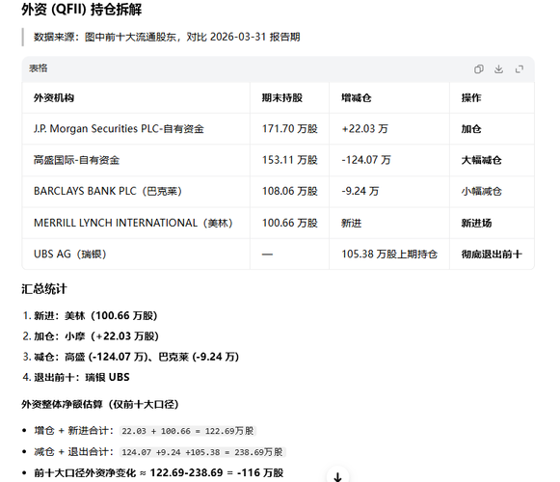This screenshot has height=482, width=560.
Task: Select list item 退出前十：瑞银 UBS
Action: pyautogui.click(x=82, y=377)
